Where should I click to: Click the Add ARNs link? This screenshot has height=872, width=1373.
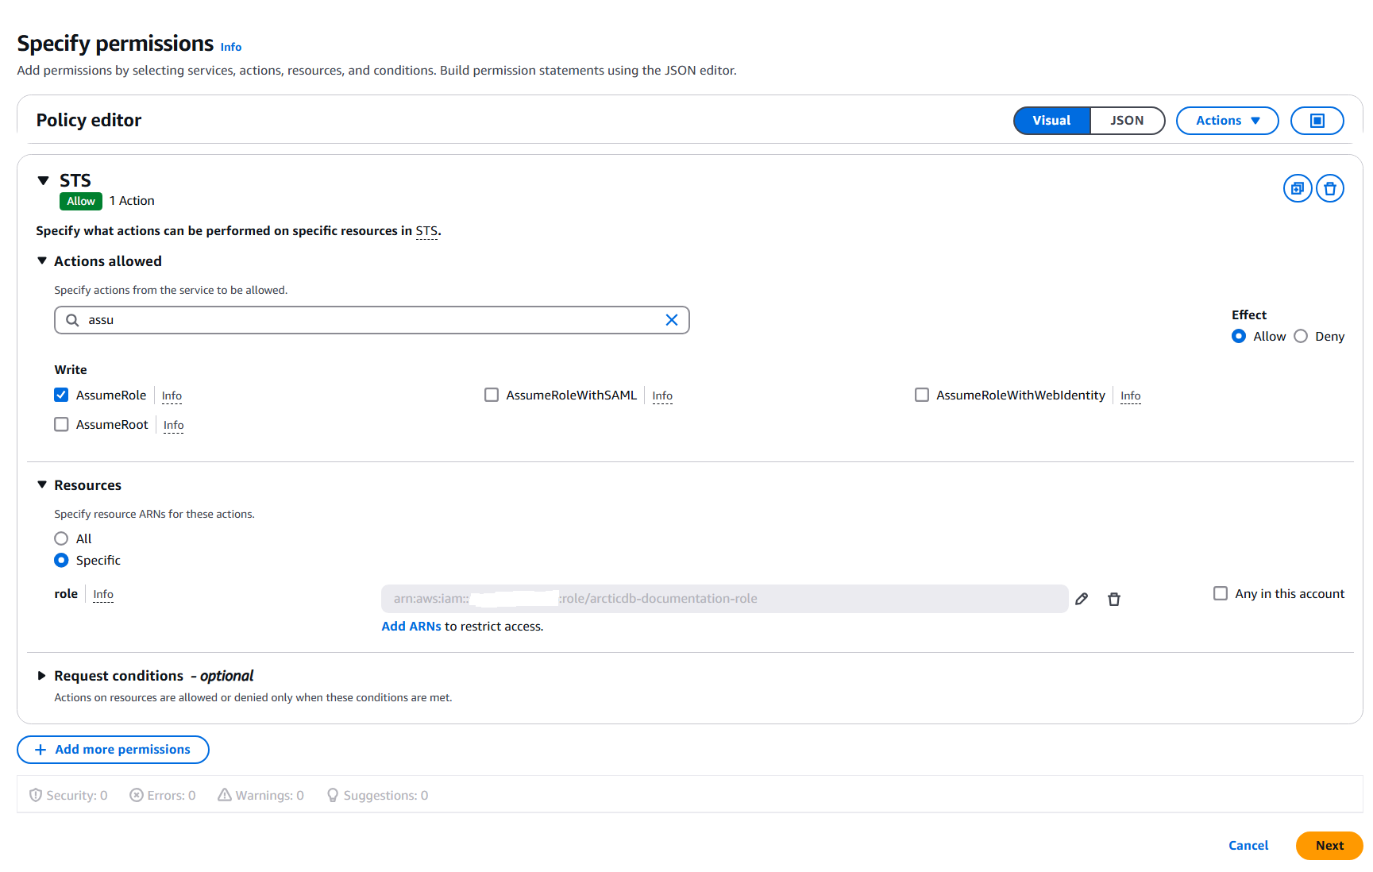click(x=411, y=627)
